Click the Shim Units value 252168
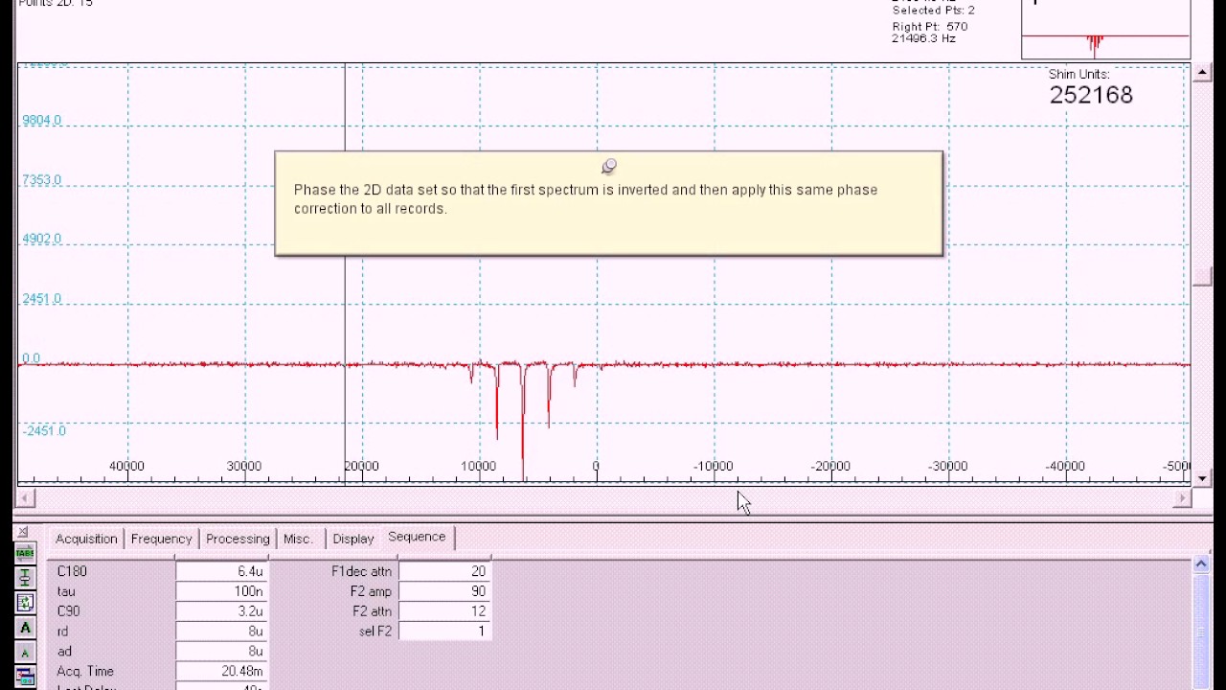Viewport: 1226px width, 690px height. point(1091,95)
